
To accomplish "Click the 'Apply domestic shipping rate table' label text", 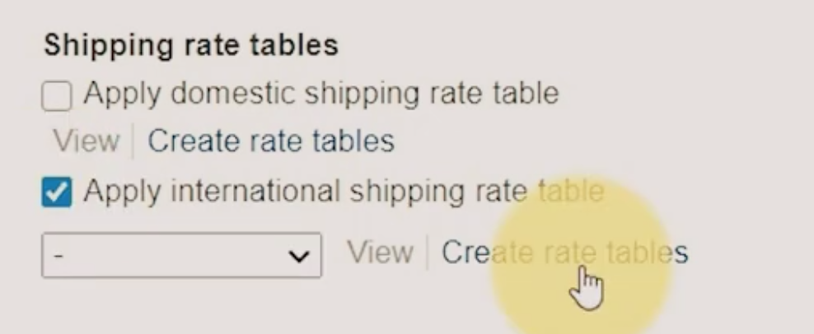I will tap(320, 94).
